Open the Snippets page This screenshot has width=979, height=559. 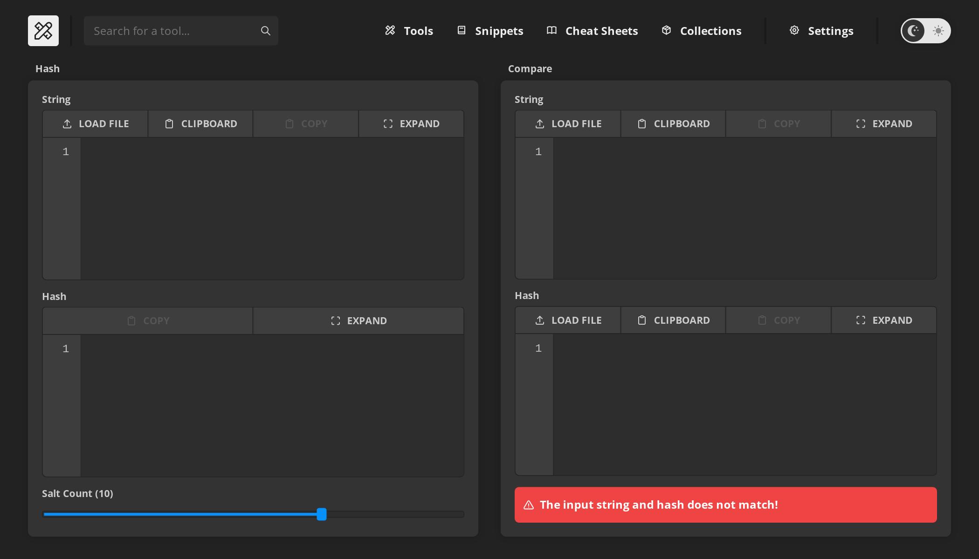point(490,31)
